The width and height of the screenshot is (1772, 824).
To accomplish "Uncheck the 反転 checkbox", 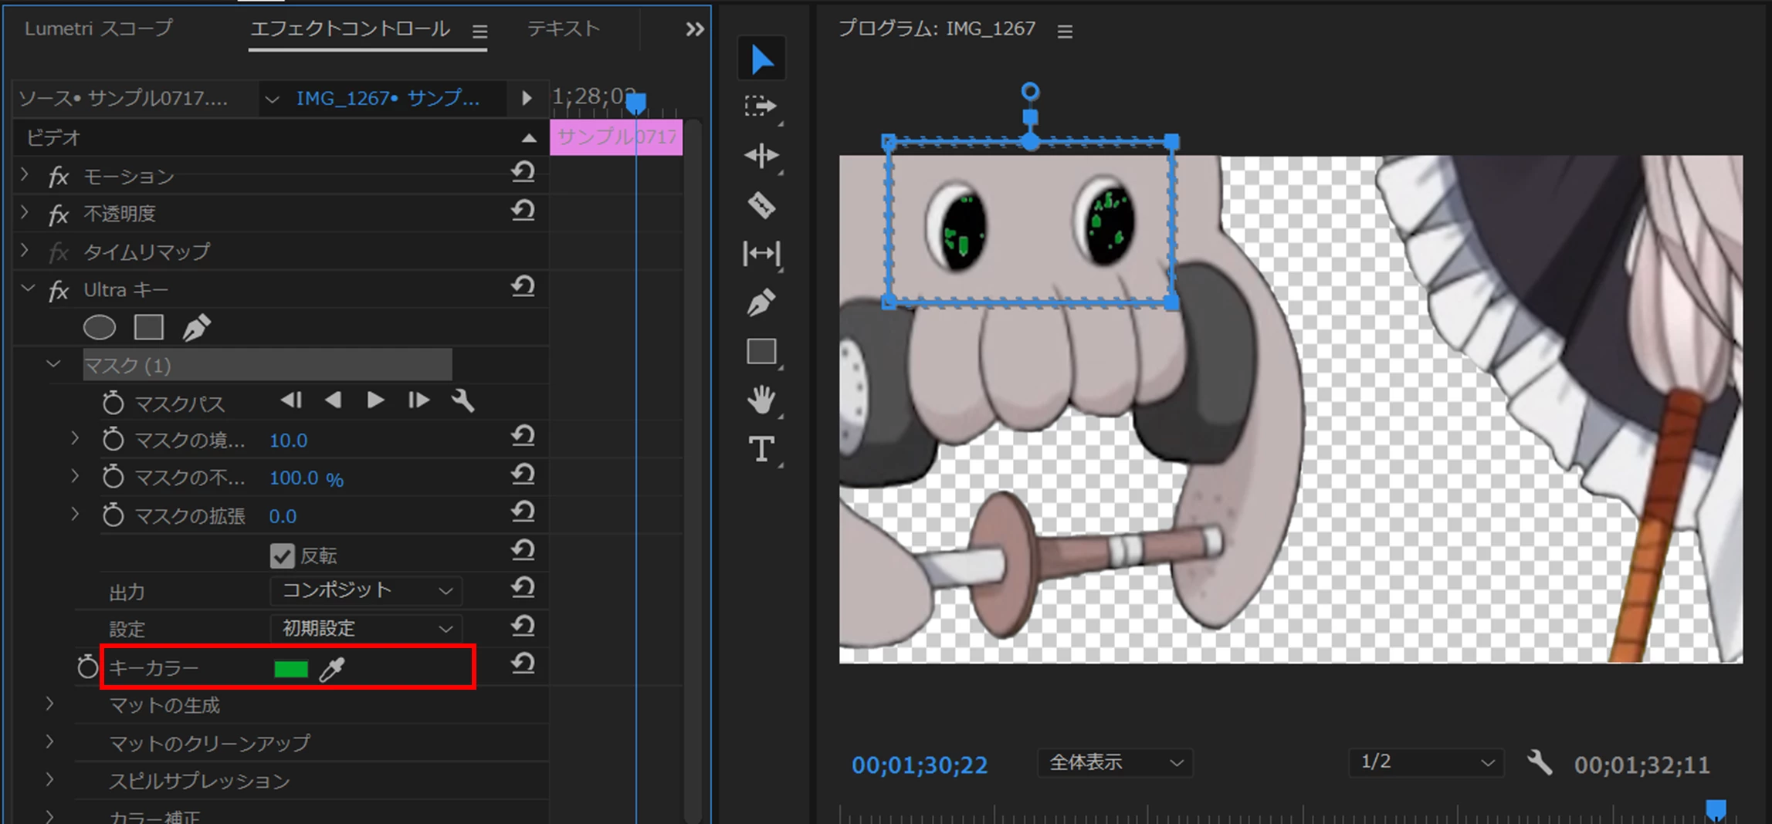I will pos(282,556).
